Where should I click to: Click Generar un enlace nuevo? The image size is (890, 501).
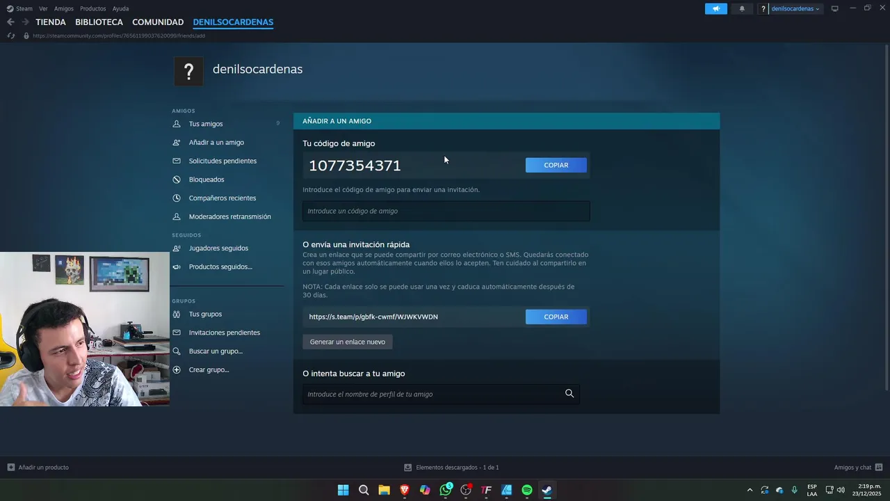(348, 342)
